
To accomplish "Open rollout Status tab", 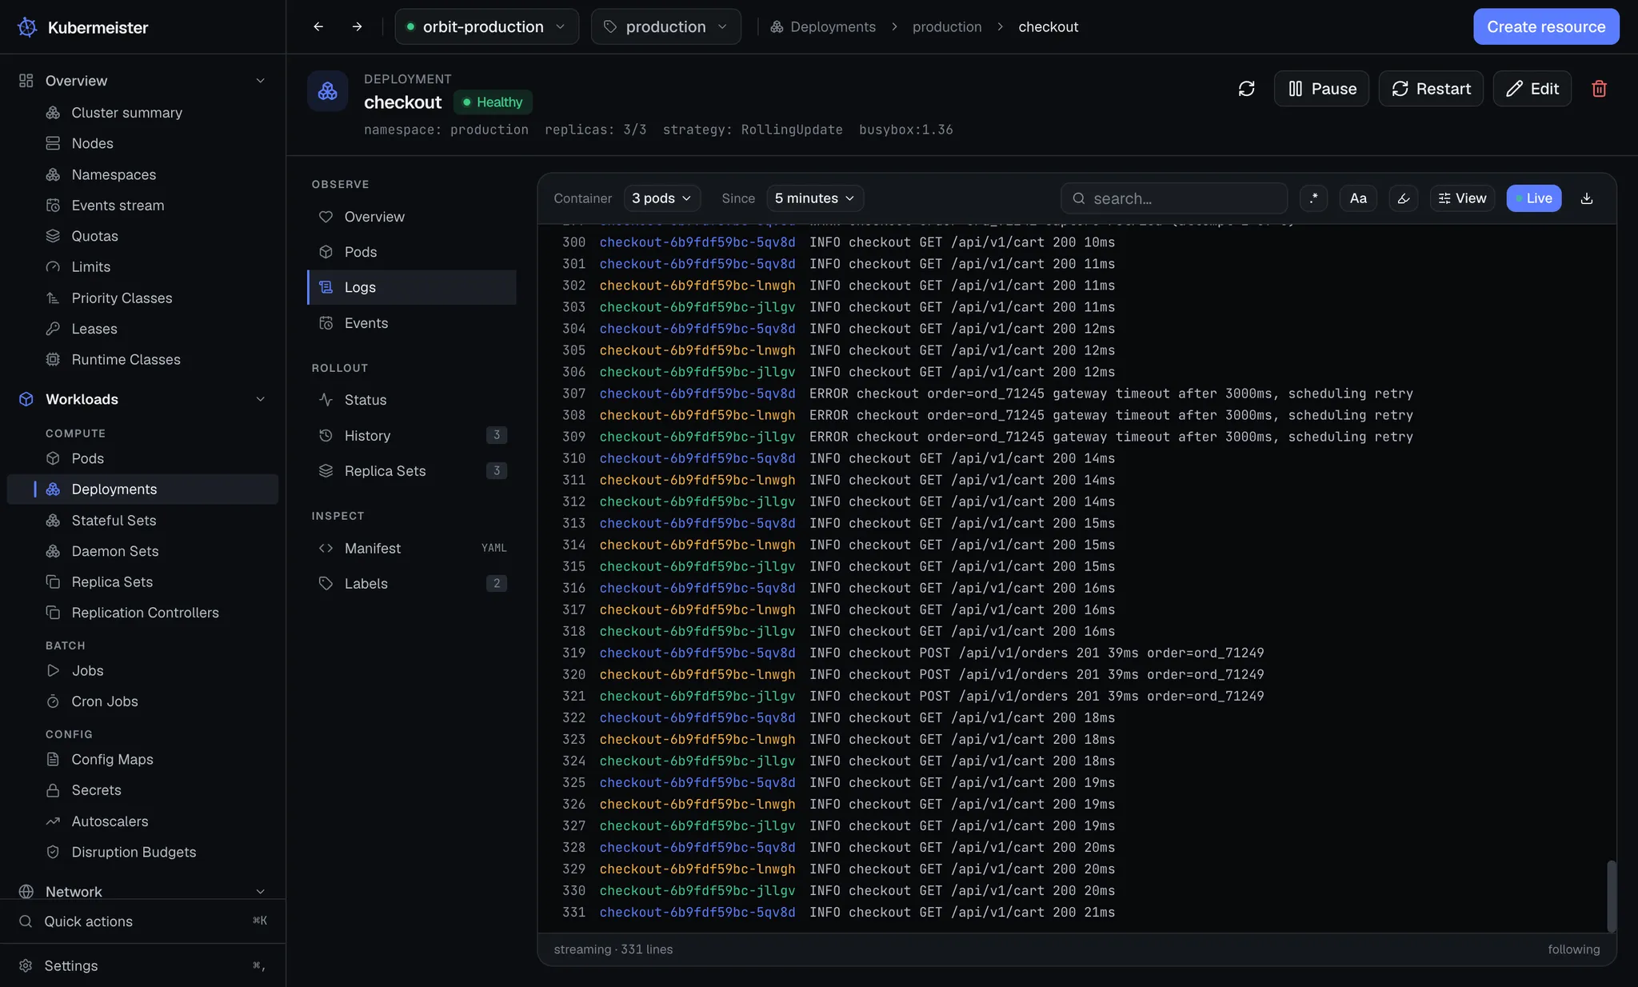I will (412, 400).
